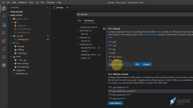Open the Extensions view
193x108 pixels.
click(x=4, y=41)
